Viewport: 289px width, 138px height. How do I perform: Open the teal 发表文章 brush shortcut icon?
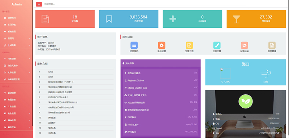pos(217,45)
